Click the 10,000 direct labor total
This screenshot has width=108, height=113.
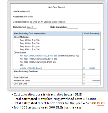click(92, 68)
